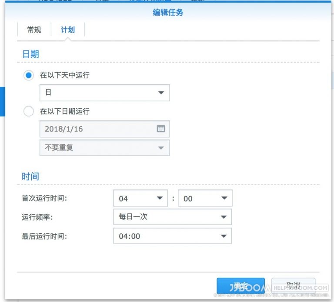Viewport: 334px width, 302px height.
Task: Open the 04:00 last run time dropdown
Action: pyautogui.click(x=173, y=236)
